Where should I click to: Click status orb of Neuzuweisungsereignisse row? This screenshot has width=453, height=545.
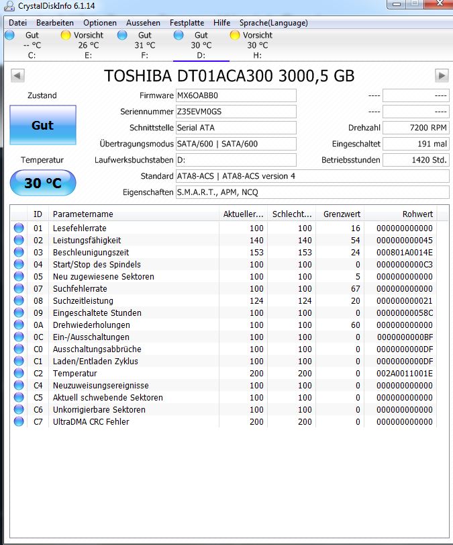pos(19,385)
